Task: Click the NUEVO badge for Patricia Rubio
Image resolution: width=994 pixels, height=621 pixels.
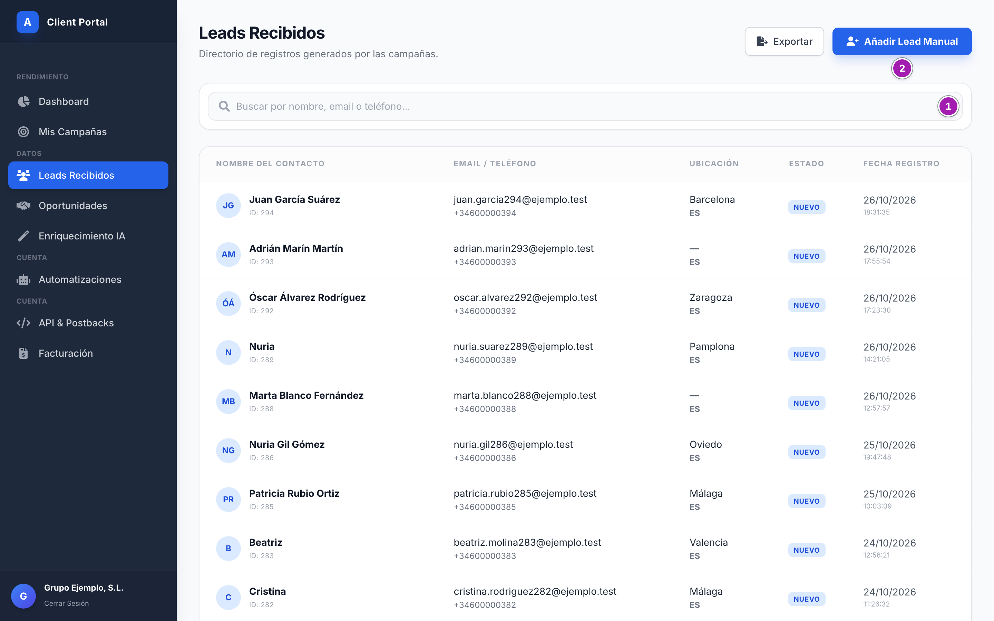Action: (806, 501)
